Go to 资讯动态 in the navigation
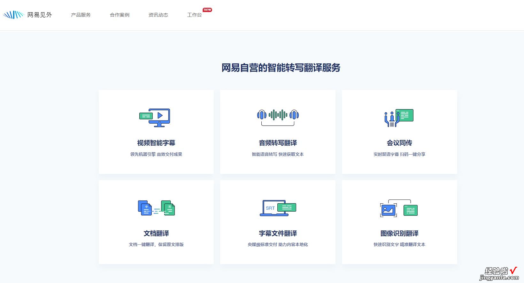This screenshot has height=283, width=524. [x=158, y=15]
